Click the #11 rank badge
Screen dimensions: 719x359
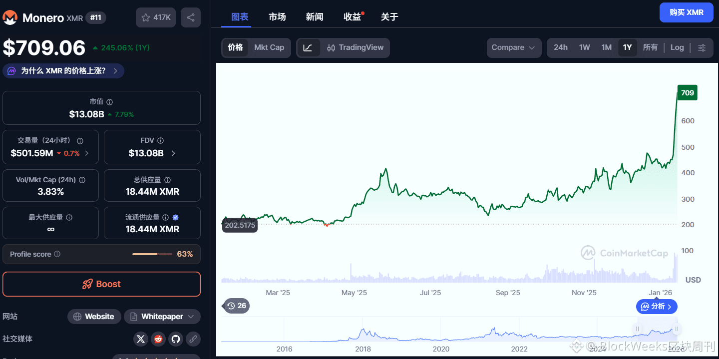pos(96,18)
